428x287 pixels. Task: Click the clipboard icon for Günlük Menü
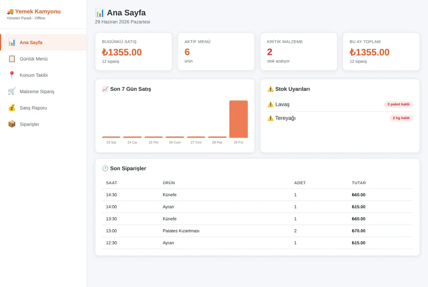(12, 59)
